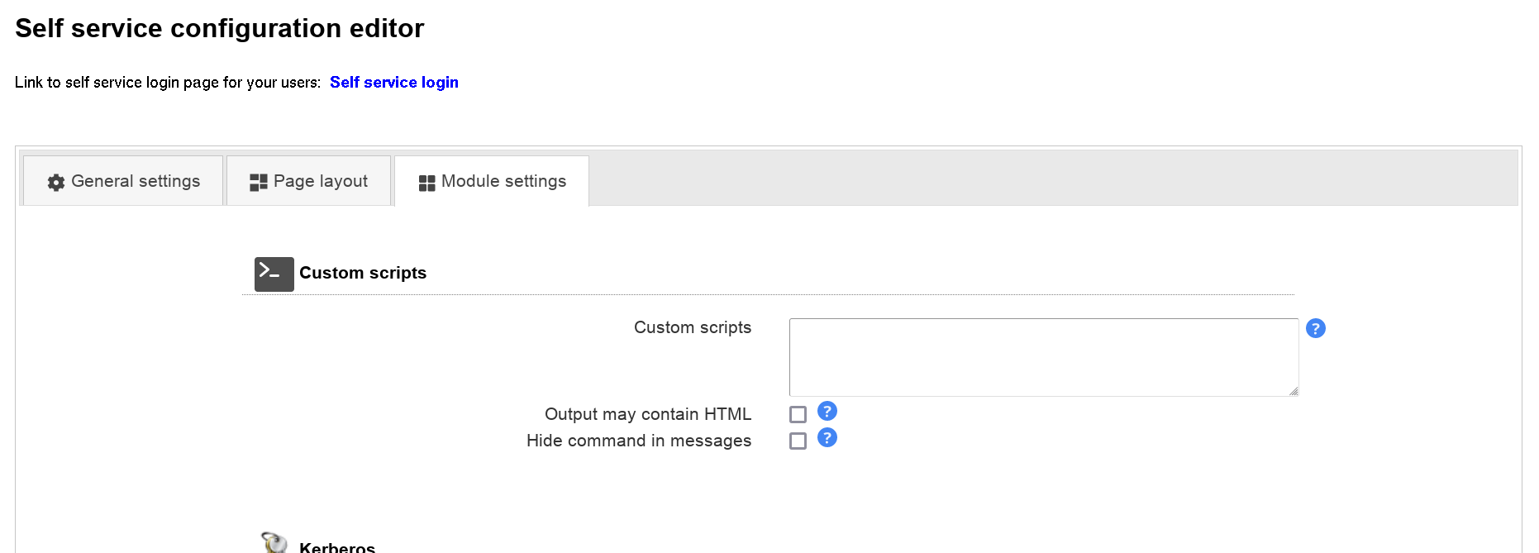Open help for the Custom scripts text area
The width and height of the screenshot is (1539, 553).
click(x=1315, y=328)
